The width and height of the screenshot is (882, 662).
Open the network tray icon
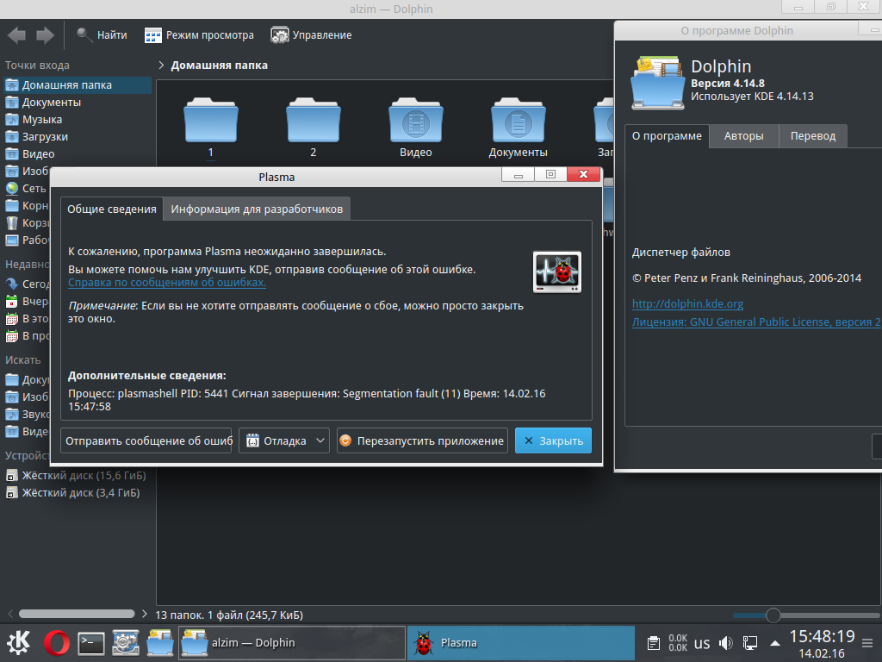click(750, 643)
